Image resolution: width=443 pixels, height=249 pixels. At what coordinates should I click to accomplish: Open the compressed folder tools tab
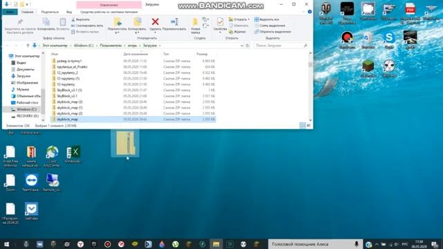pos(109,12)
